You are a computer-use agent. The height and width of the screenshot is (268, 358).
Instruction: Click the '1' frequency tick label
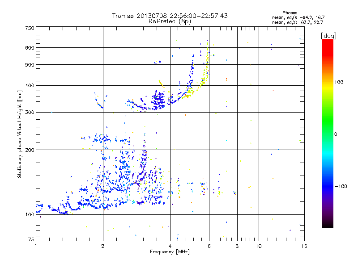[x=36, y=246]
